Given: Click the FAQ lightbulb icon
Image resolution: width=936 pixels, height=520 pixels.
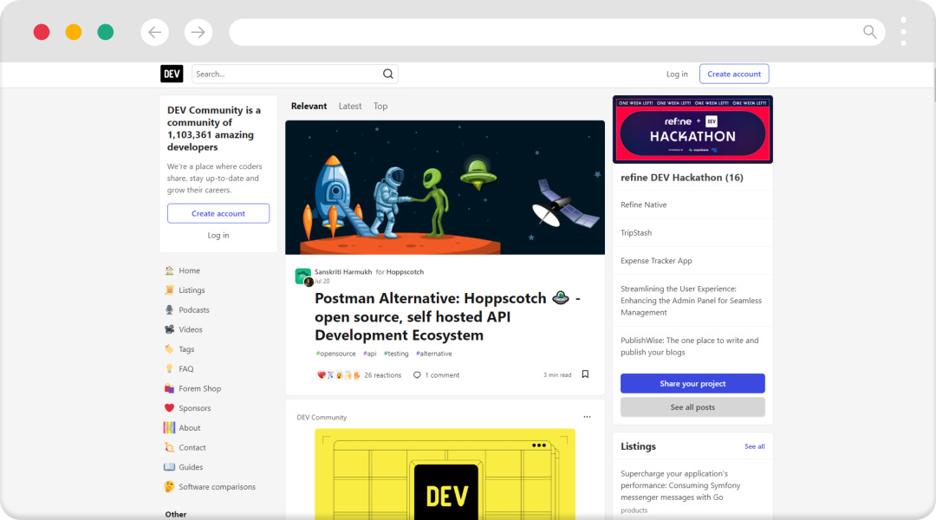Looking at the screenshot, I should pos(170,369).
